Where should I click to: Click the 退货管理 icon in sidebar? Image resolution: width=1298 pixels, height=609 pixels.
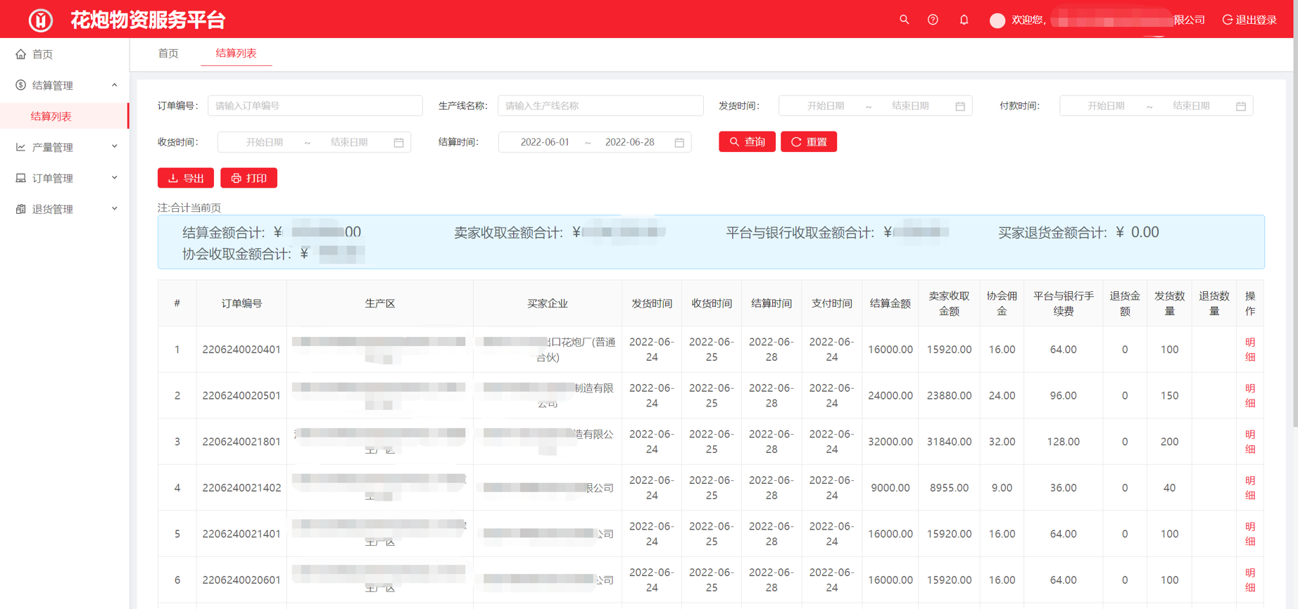[20, 209]
